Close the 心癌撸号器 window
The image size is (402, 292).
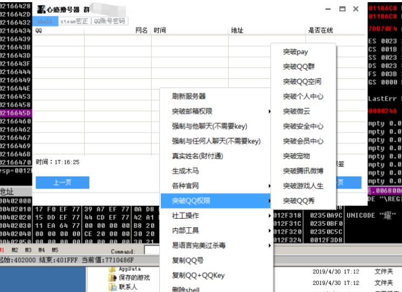(356, 9)
